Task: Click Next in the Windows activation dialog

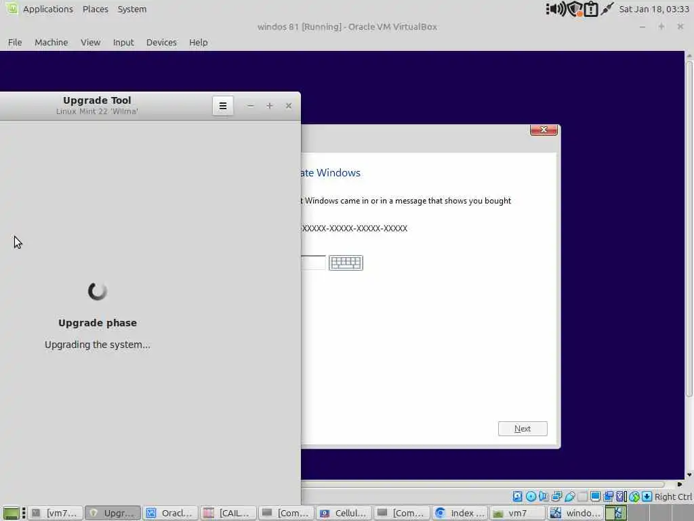Action: coord(523,429)
